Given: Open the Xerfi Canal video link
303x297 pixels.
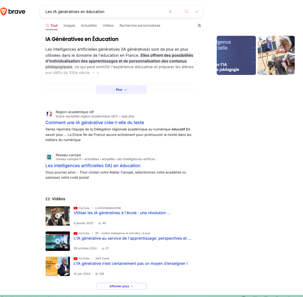Looking at the screenshot, I should (x=130, y=264).
